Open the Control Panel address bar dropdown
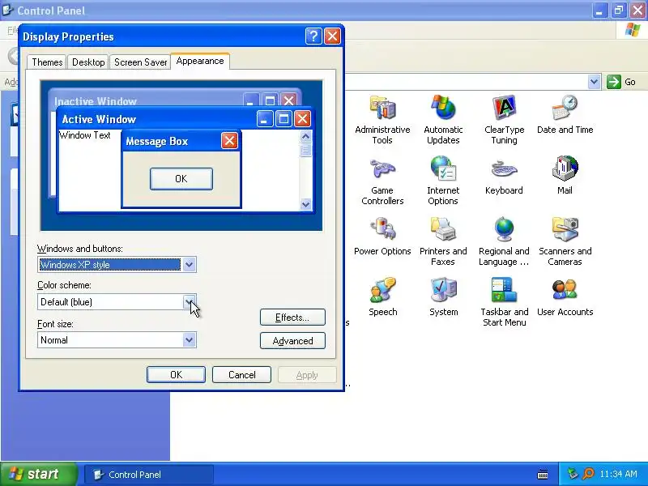 click(x=594, y=82)
